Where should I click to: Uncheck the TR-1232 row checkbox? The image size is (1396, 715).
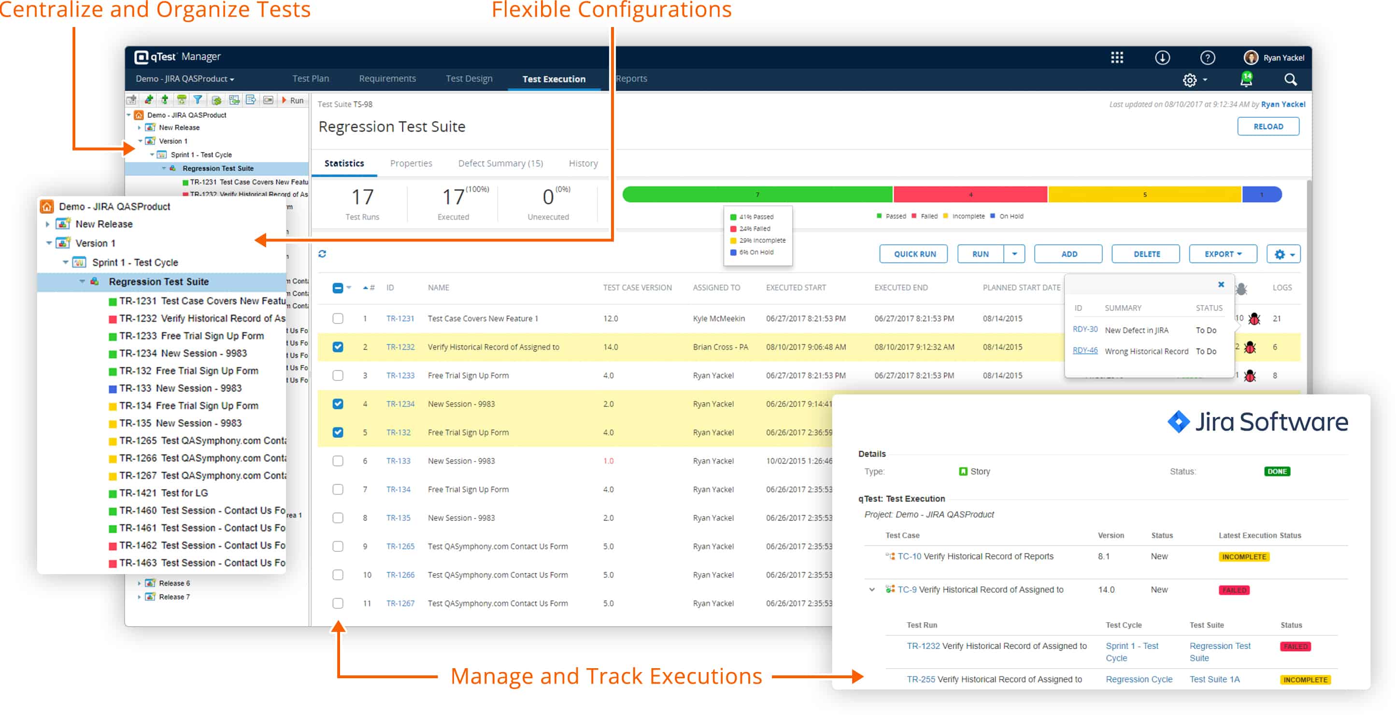click(338, 347)
